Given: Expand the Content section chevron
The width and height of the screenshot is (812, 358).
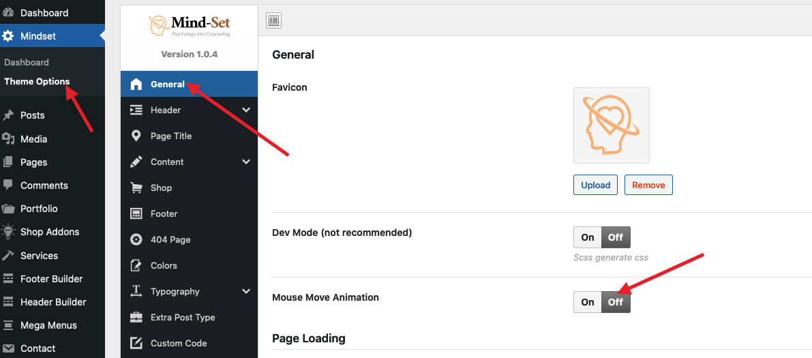Looking at the screenshot, I should pyautogui.click(x=246, y=162).
